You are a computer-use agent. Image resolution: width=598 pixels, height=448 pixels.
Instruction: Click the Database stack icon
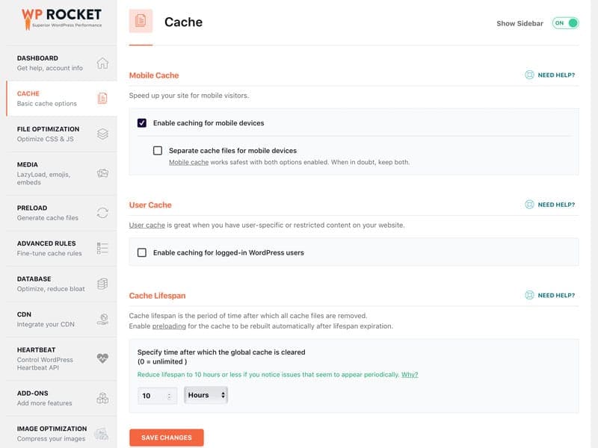[102, 284]
